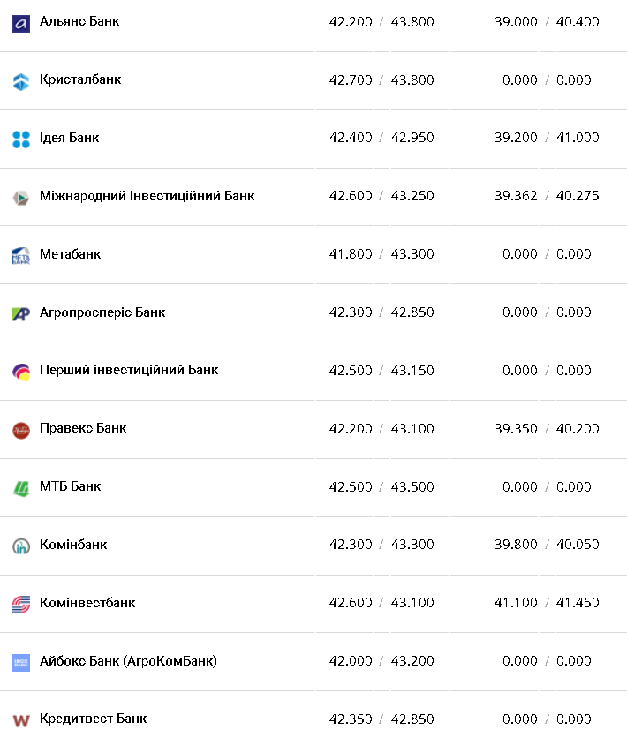The width and height of the screenshot is (627, 745).
Task: Click the Ідея Банк four-dots logo
Action: click(x=21, y=139)
